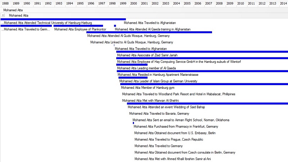Select year 2009 in the timeline header
288x162 pixels.
click(230, 3)
